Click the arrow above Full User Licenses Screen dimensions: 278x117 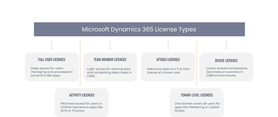[x=52, y=44]
